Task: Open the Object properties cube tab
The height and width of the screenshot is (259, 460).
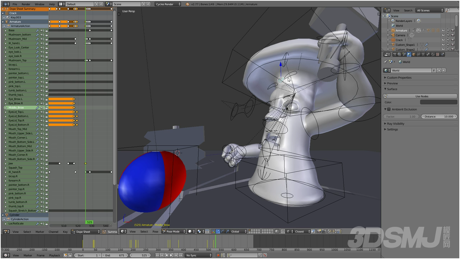Action: point(414,54)
